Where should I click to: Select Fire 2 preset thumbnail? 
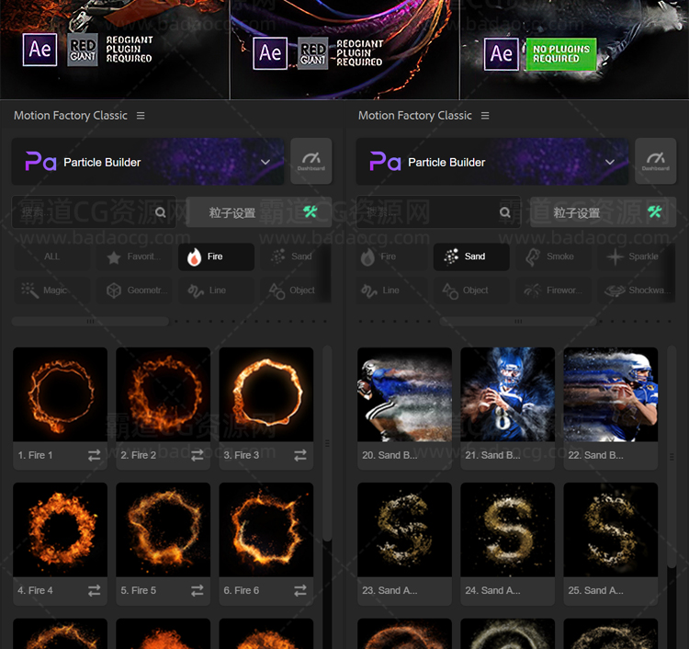click(x=163, y=394)
